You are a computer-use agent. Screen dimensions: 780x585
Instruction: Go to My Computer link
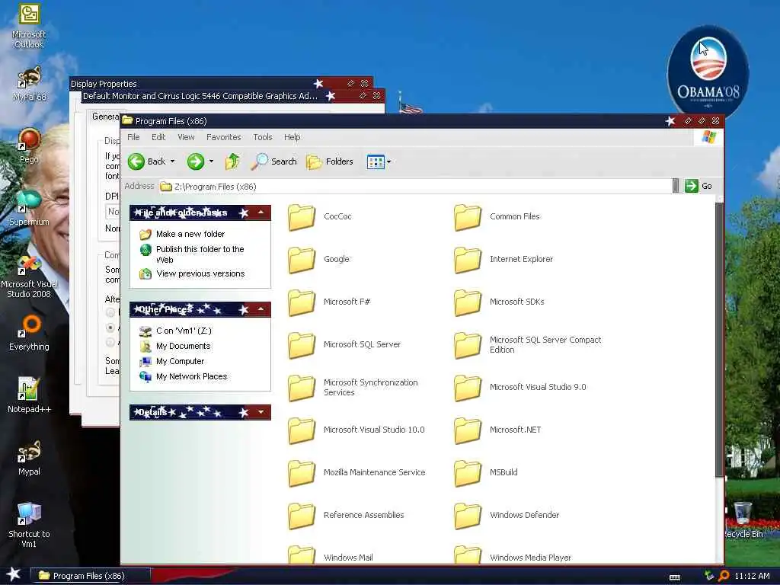click(x=180, y=361)
